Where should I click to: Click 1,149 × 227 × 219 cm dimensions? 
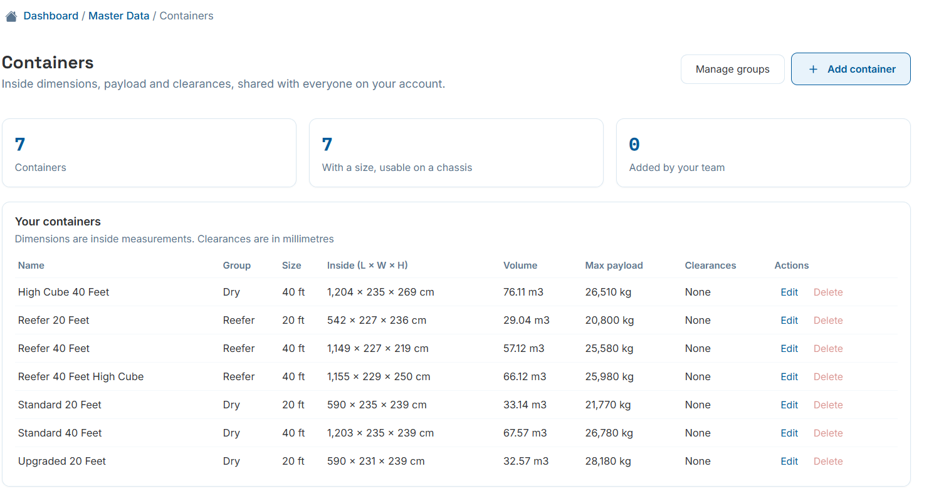coord(378,348)
